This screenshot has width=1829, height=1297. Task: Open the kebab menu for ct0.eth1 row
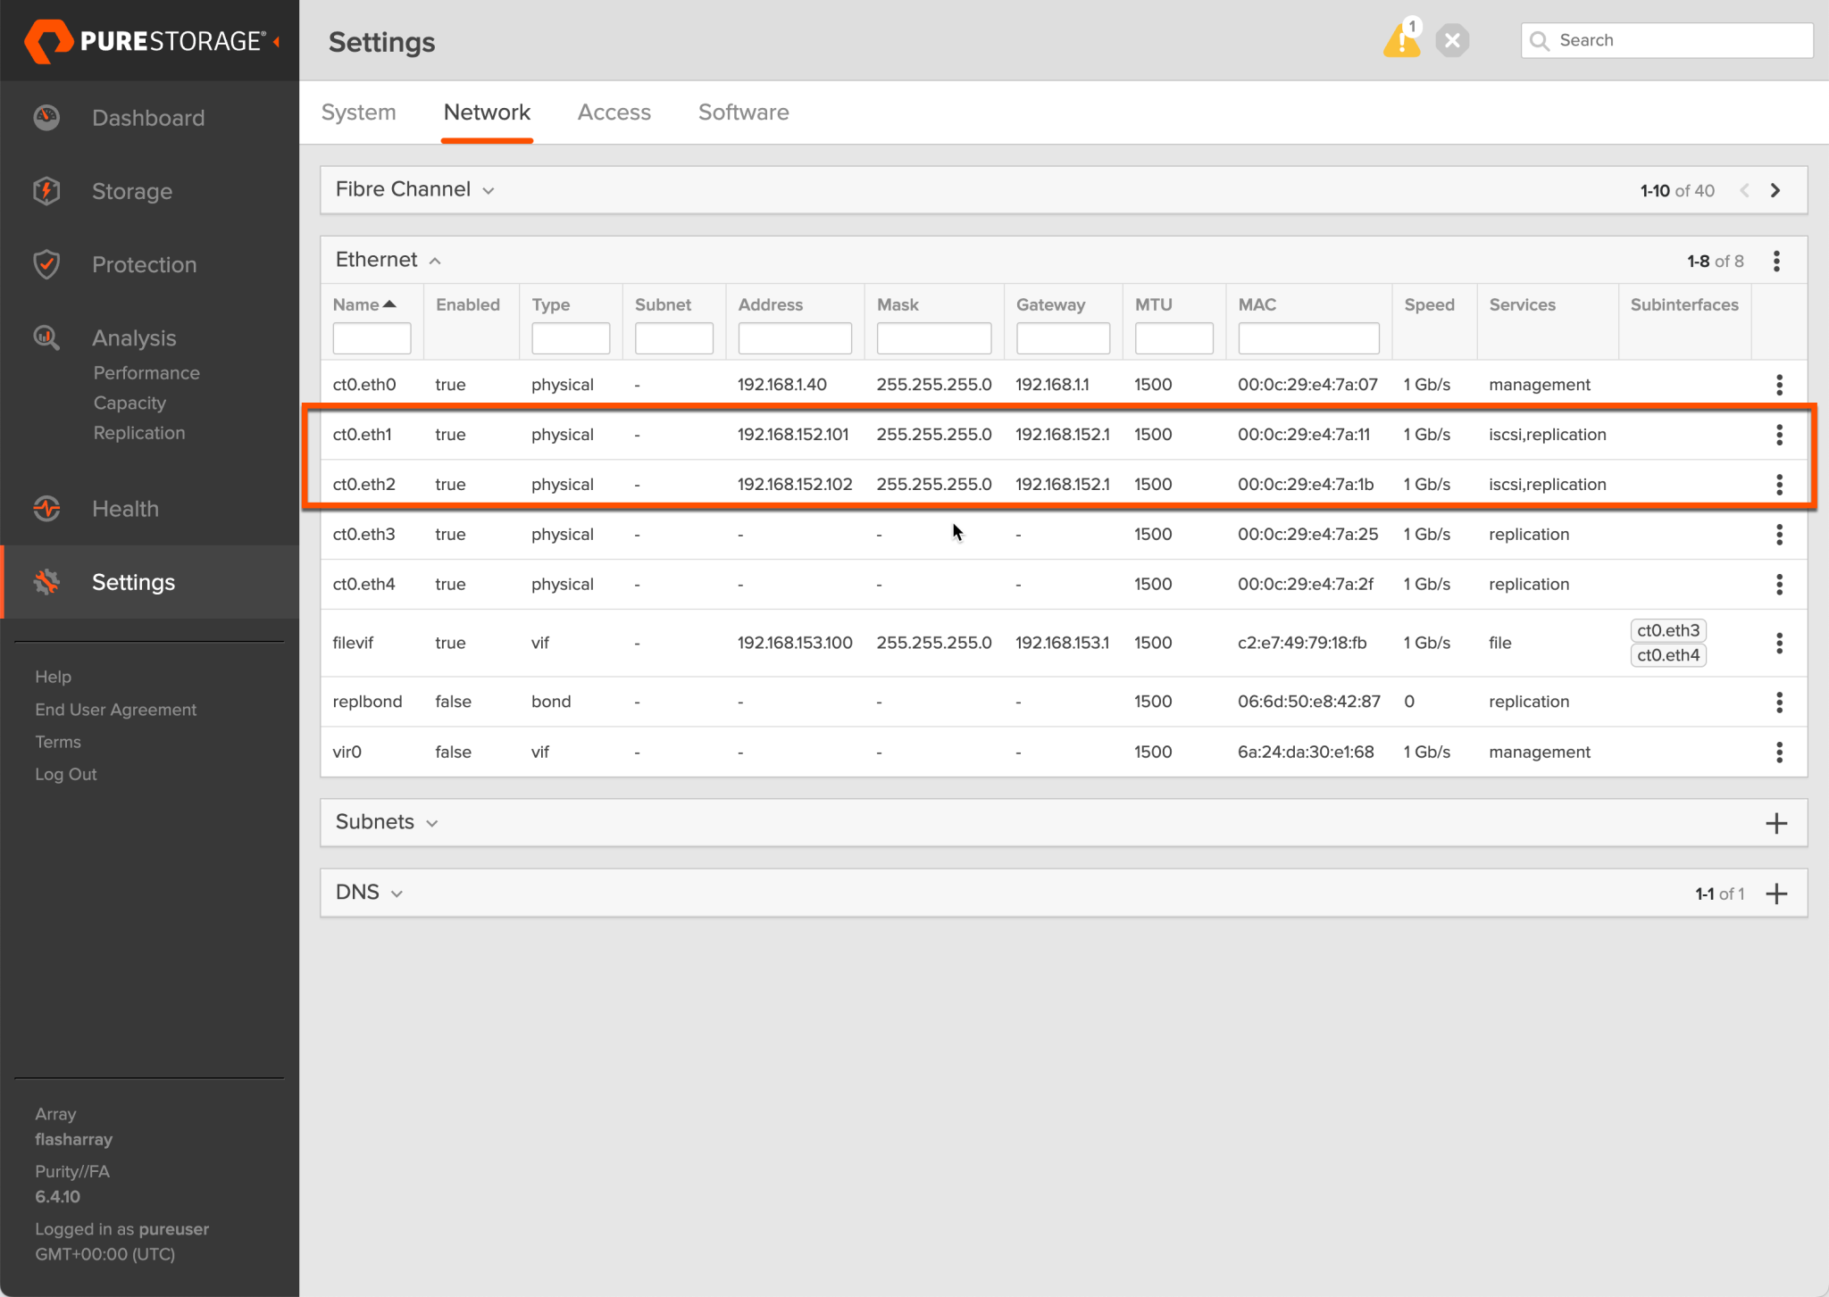coord(1780,435)
